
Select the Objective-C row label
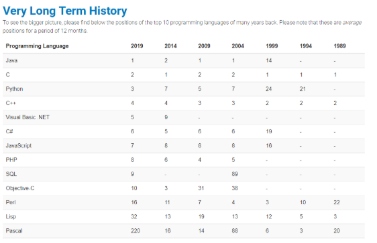[x=20, y=188]
